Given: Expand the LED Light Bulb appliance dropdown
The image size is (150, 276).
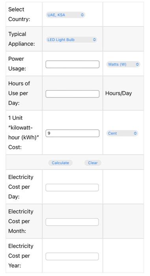Looking at the screenshot, I should (x=71, y=39).
